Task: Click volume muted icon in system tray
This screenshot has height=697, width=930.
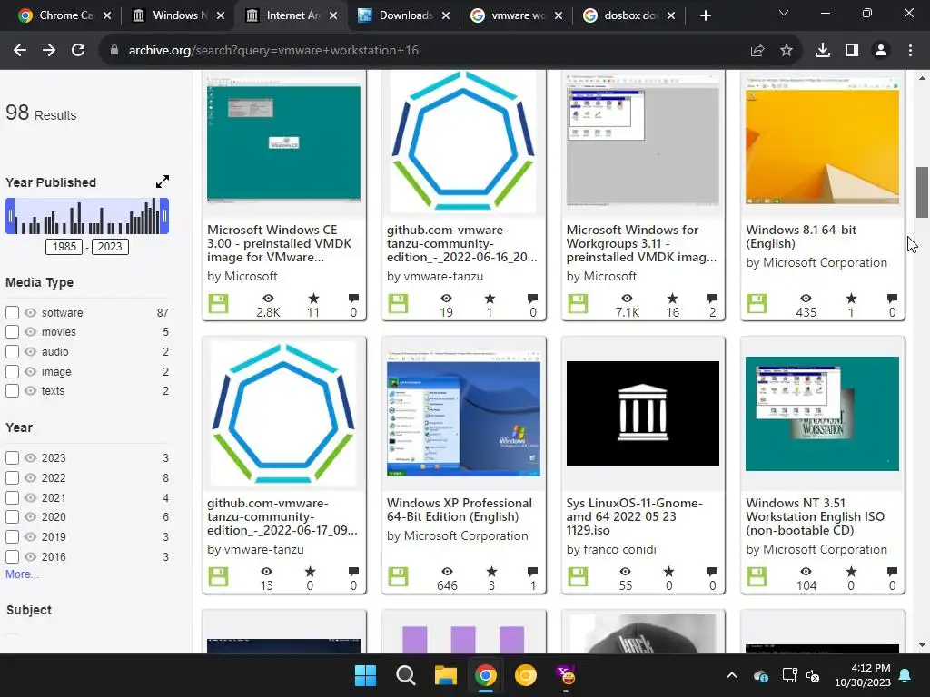Action: click(x=813, y=675)
